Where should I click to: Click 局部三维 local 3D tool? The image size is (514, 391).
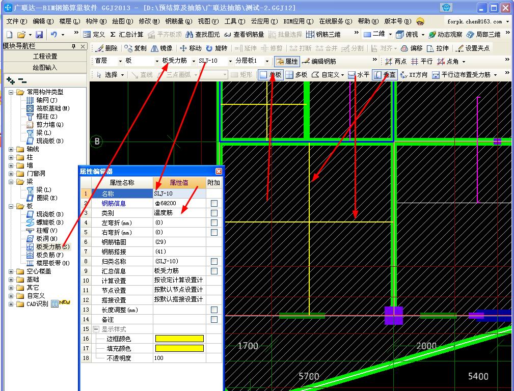tap(483, 35)
